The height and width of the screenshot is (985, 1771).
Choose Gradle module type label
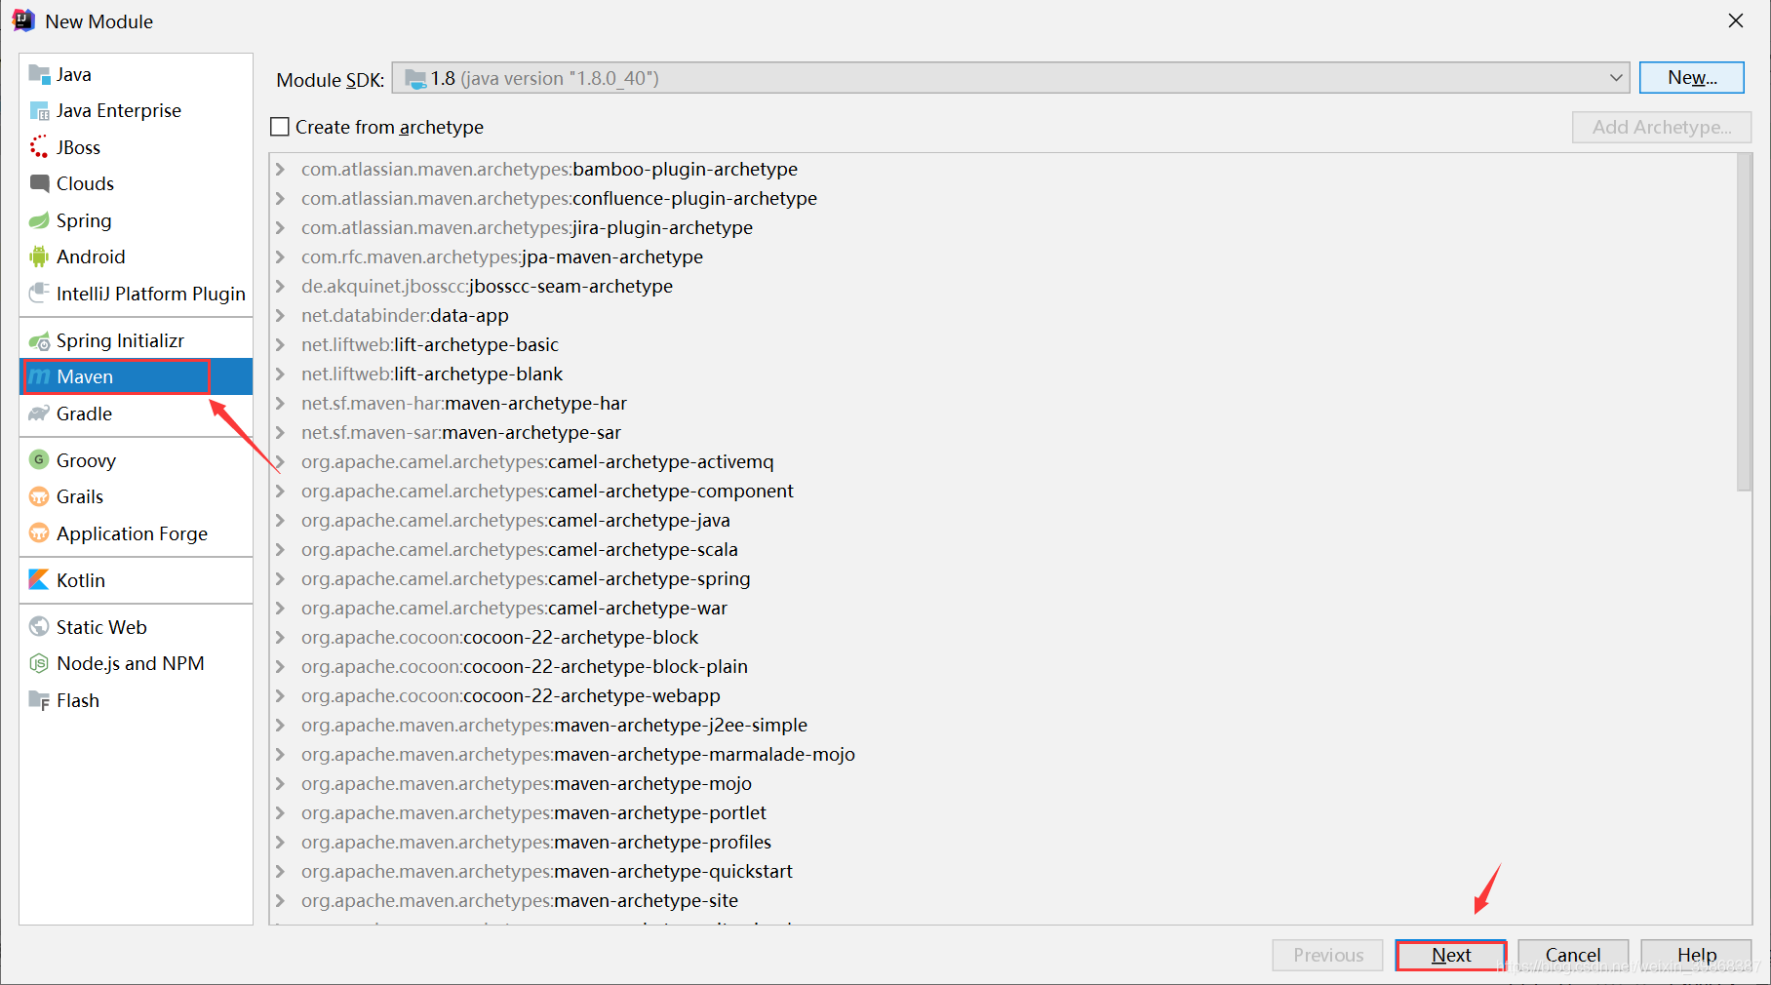(84, 414)
